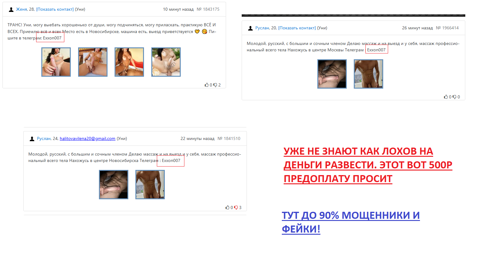480x257 pixels.
Task: Open Руслан, 20 profile name link
Action: 262,28
